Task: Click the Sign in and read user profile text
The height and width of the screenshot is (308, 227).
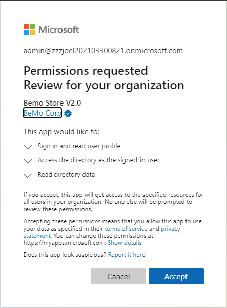Action: [x=79, y=146]
